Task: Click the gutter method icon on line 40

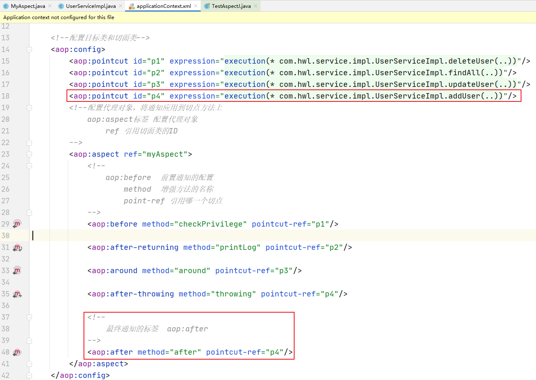Action: click(x=17, y=352)
